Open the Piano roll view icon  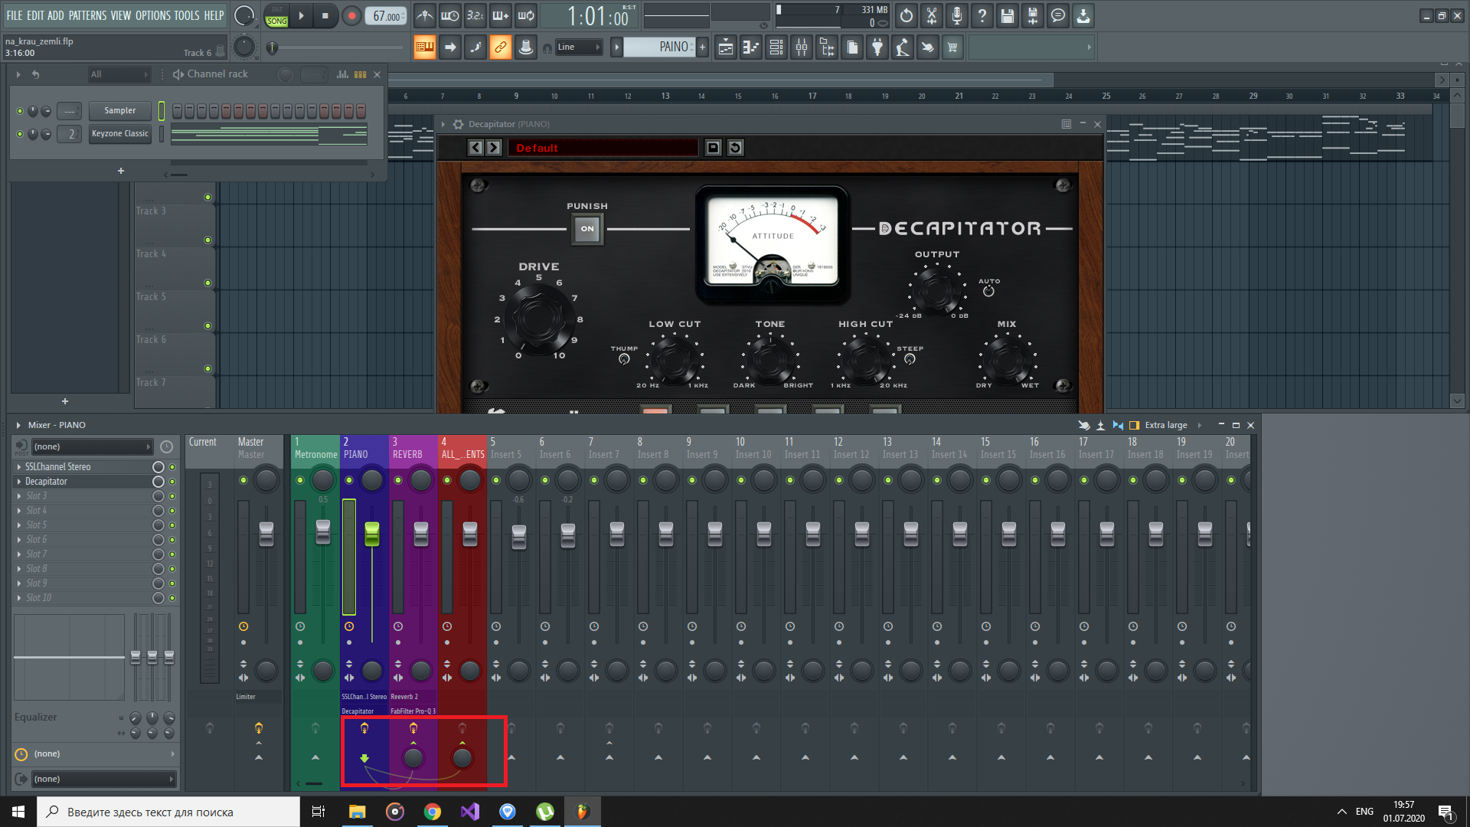click(751, 47)
